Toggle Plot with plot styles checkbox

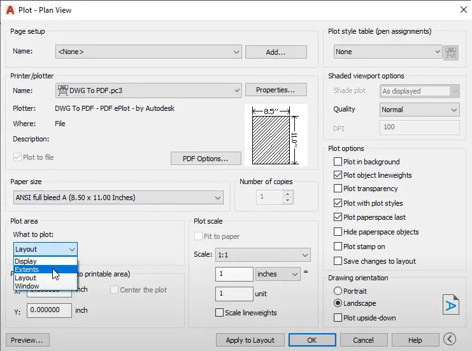click(x=338, y=203)
